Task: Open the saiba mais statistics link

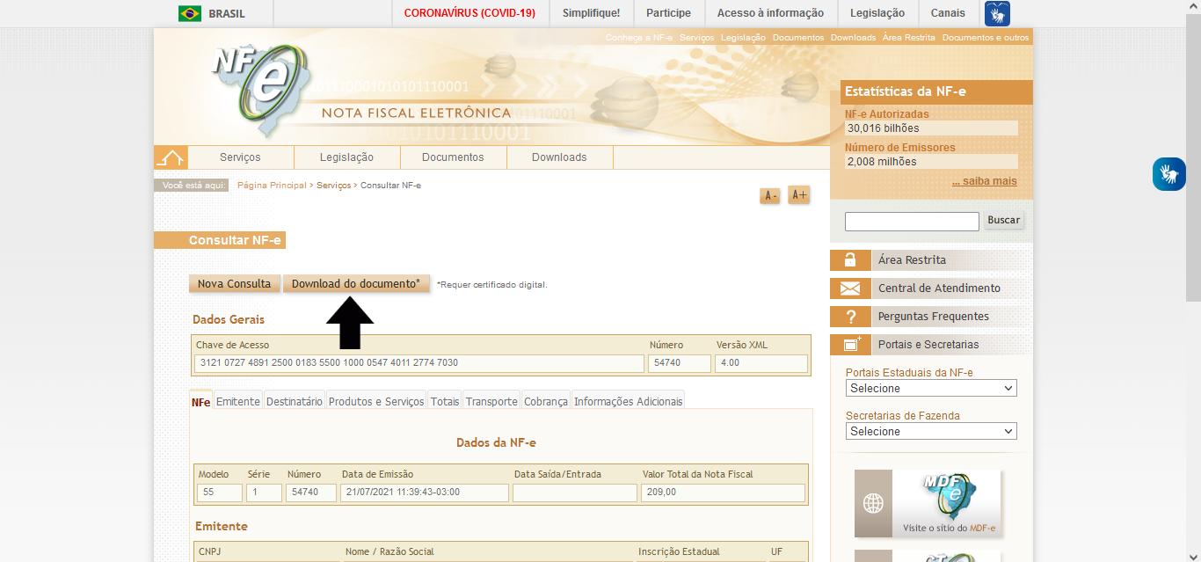Action: click(x=985, y=181)
